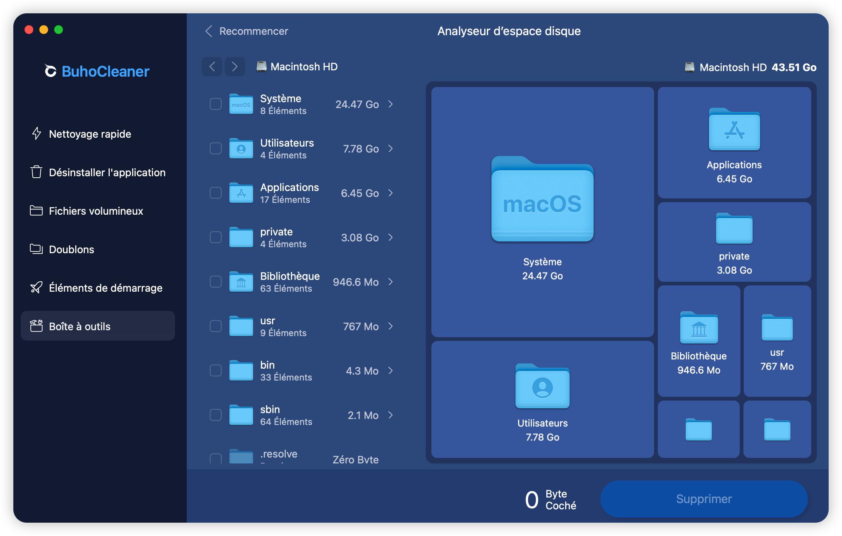Image resolution: width=842 pixels, height=536 pixels.
Task: Check the Utilisateurs checkbox
Action: [x=216, y=148]
